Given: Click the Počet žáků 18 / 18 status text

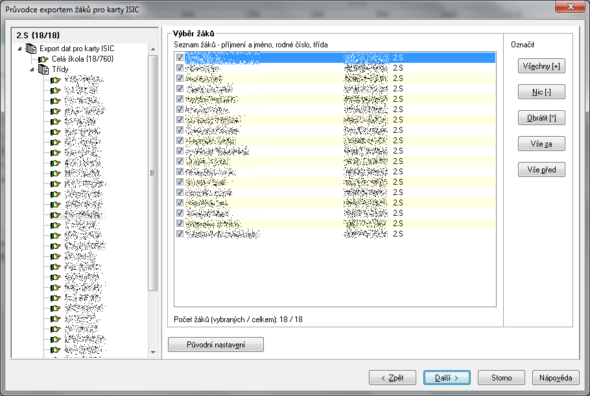Looking at the screenshot, I should coord(238,320).
